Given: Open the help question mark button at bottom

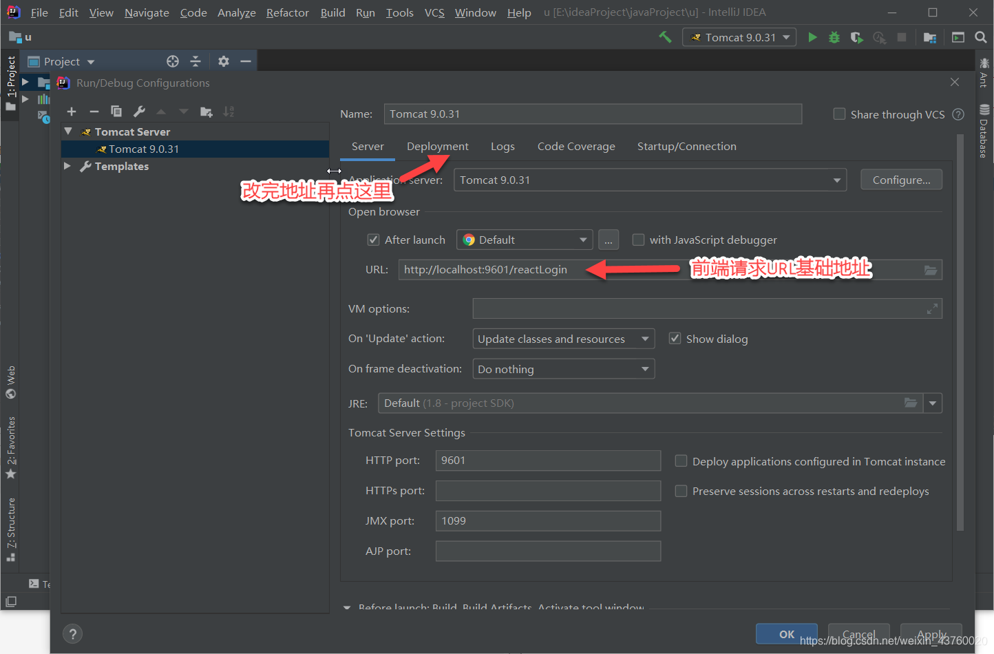Looking at the screenshot, I should click(x=72, y=634).
